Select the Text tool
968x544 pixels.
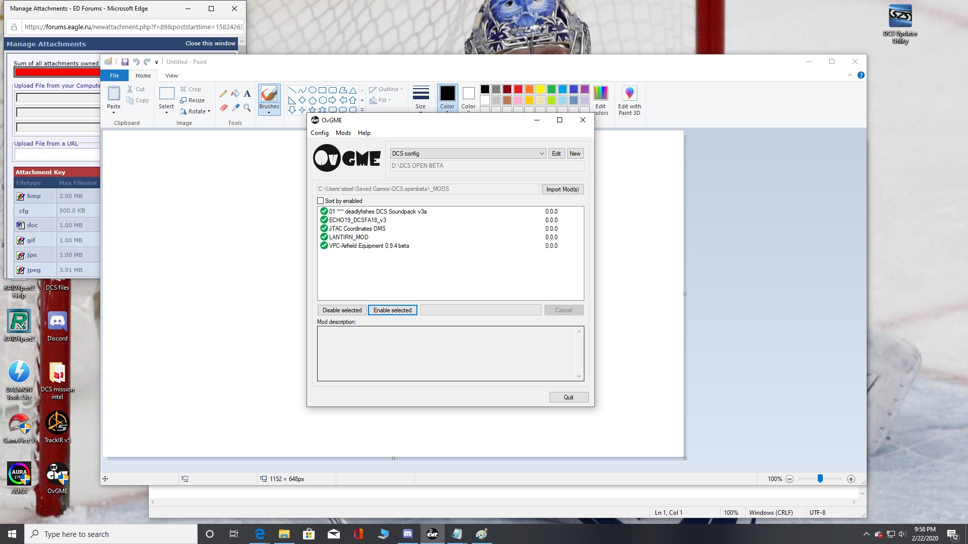click(x=247, y=93)
